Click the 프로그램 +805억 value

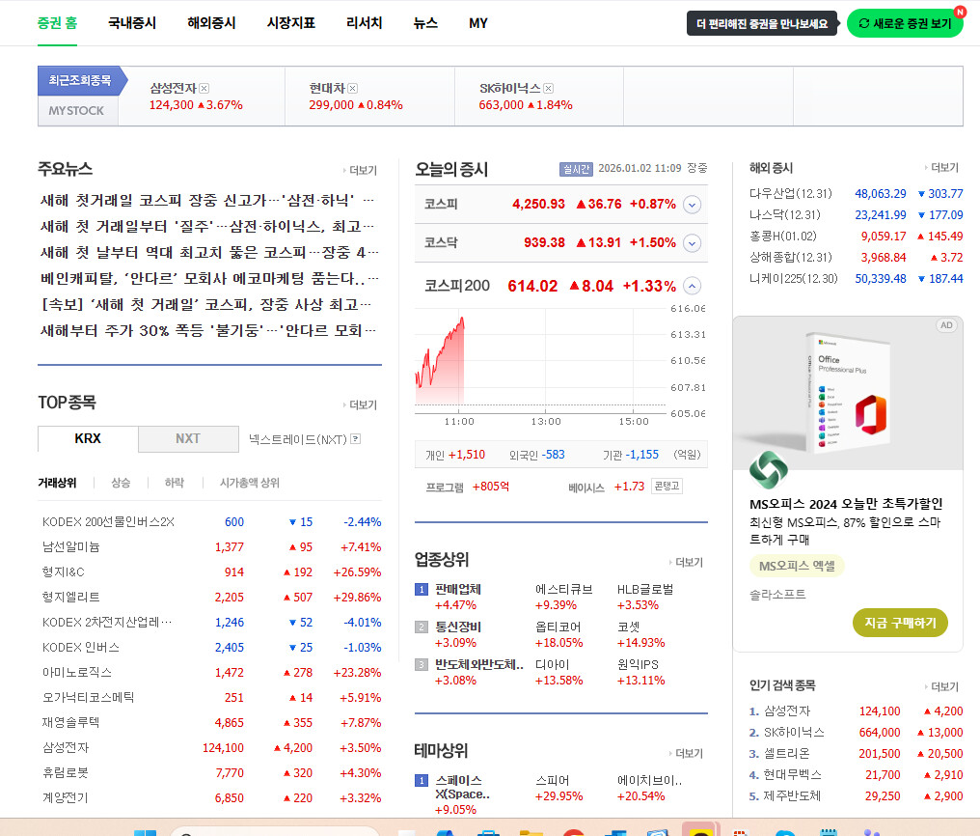pos(491,487)
